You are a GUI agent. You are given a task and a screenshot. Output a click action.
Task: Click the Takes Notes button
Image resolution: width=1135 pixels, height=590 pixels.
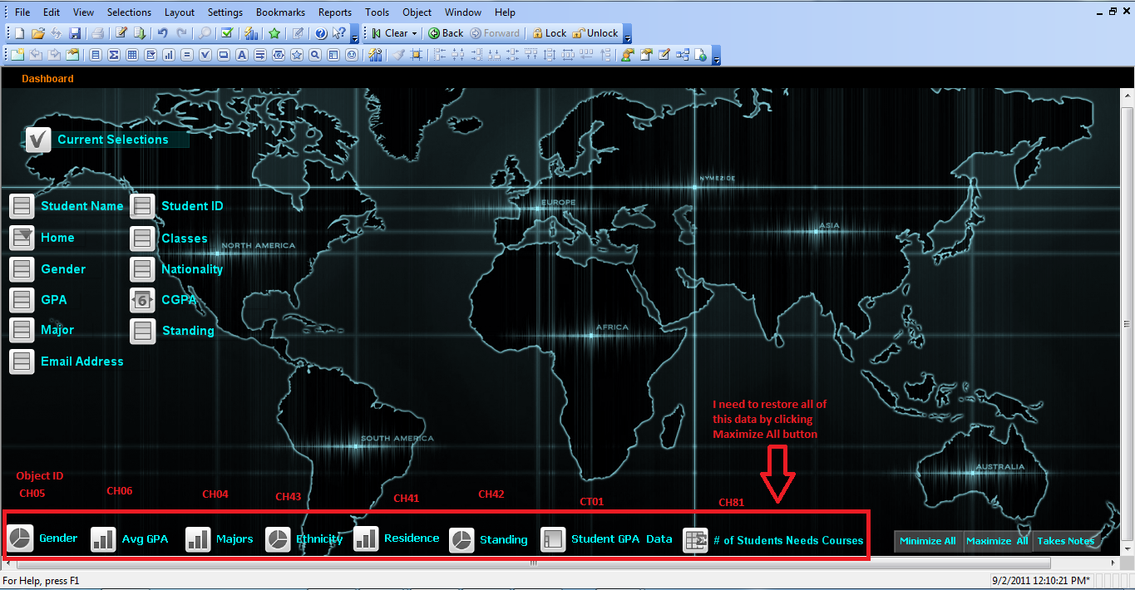pos(1066,541)
